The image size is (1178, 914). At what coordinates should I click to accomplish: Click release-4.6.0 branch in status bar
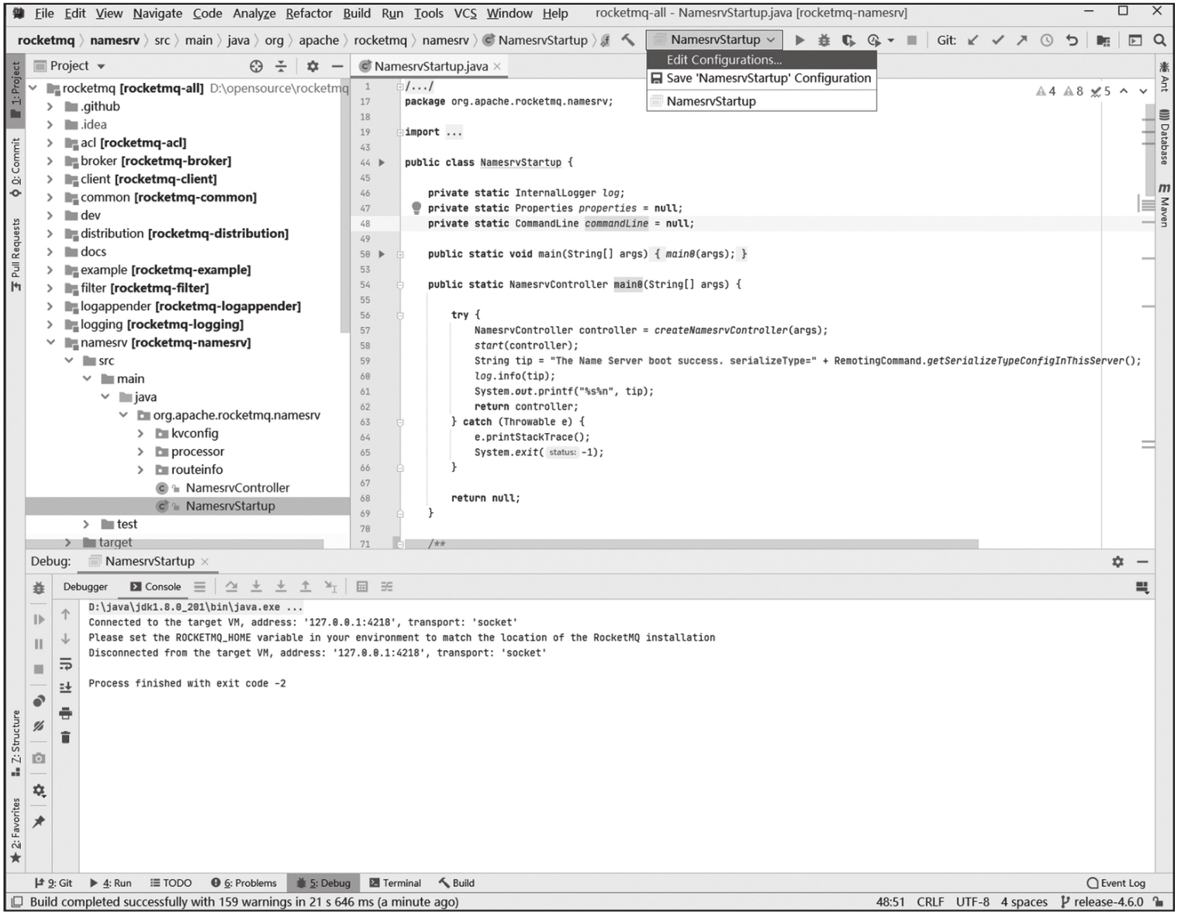pos(1102,902)
